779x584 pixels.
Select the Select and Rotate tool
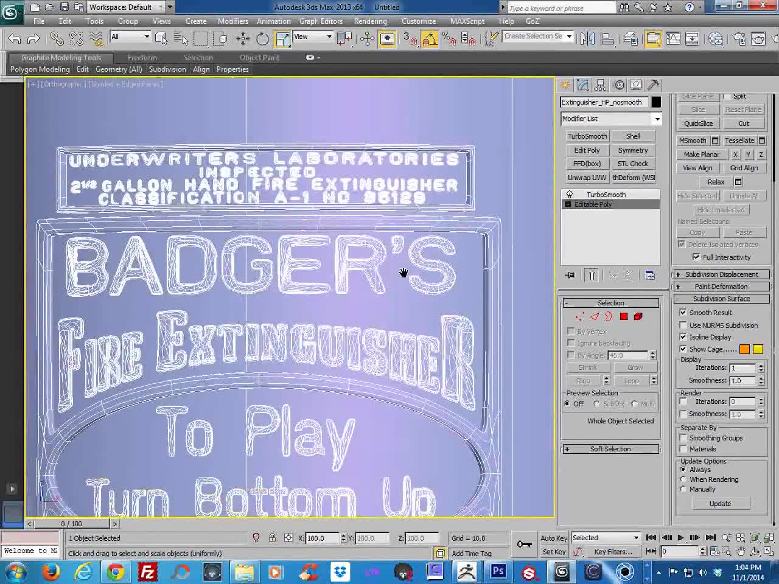(x=262, y=38)
